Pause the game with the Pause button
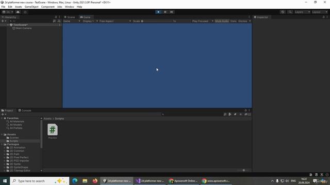The image size is (330, 185). 165,12
